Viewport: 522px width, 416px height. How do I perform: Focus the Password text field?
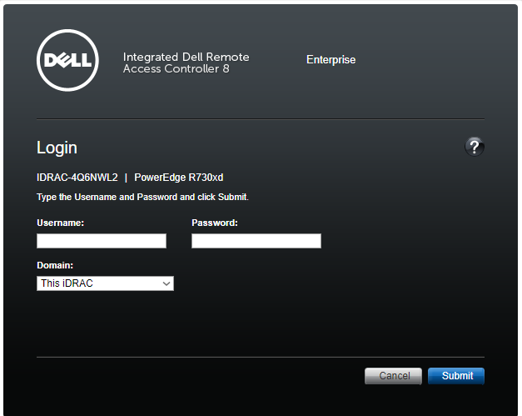coord(256,241)
